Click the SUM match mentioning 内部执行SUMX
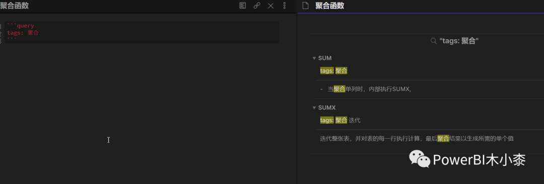 366,89
